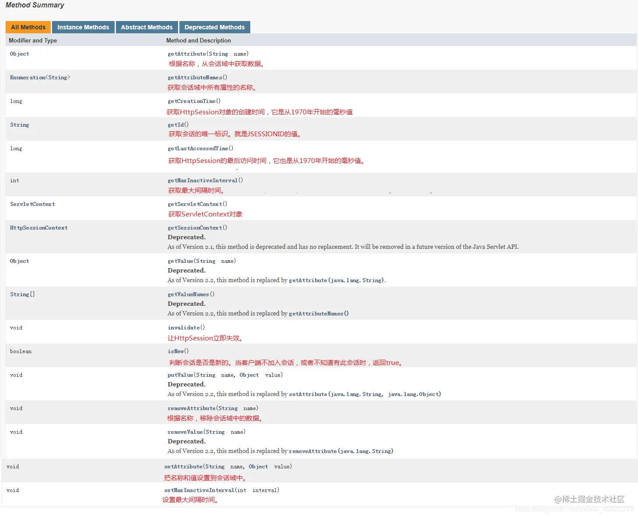The image size is (638, 517).
Task: Open the putValue method link
Action: pos(180,375)
